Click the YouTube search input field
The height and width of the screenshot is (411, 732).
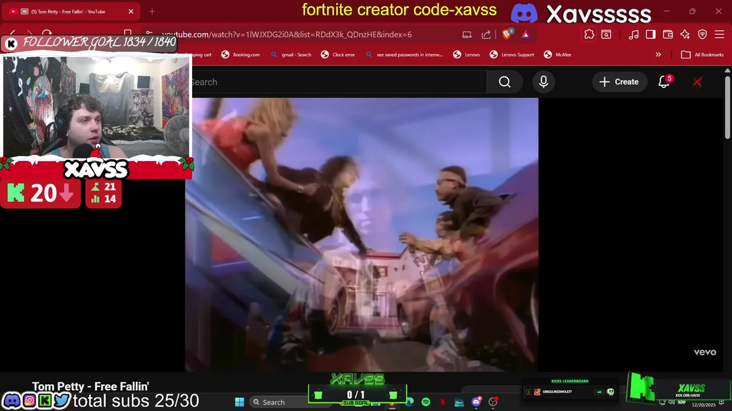click(339, 82)
